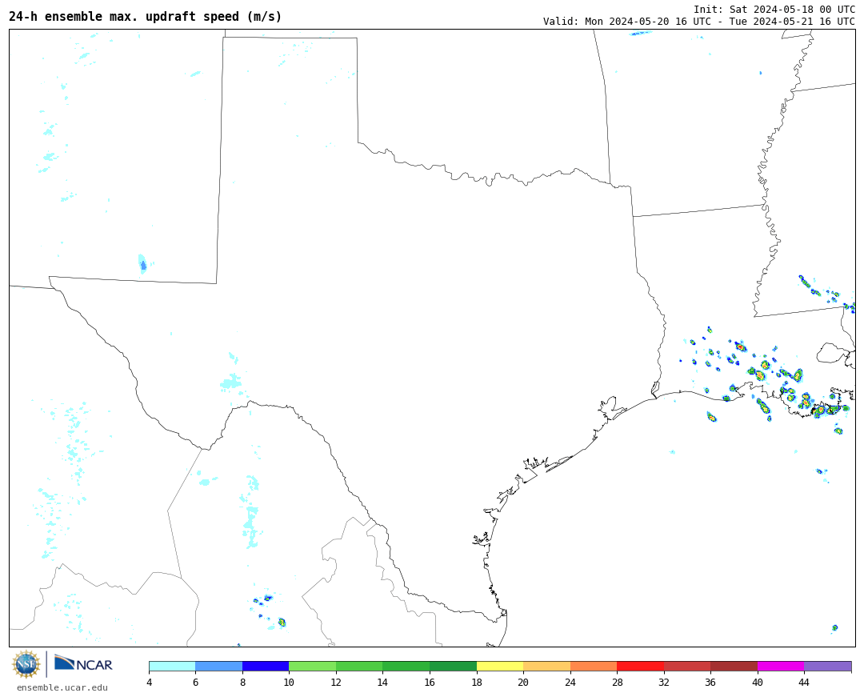Click the legend tick label '44'
The image size is (864, 697).
click(x=804, y=683)
